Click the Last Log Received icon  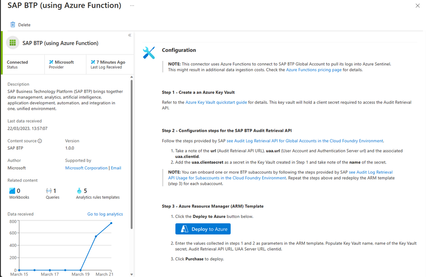click(93, 62)
